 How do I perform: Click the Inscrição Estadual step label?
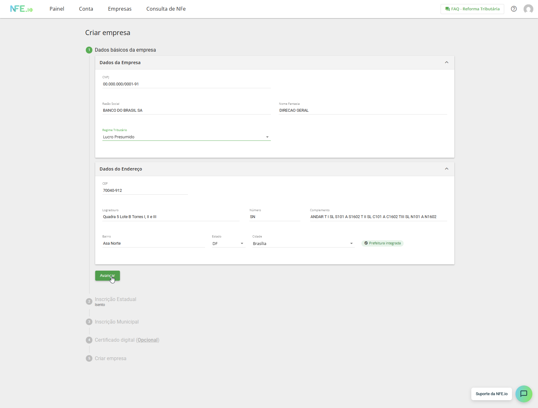tap(116, 299)
